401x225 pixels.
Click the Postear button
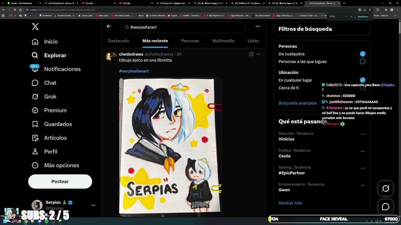pyautogui.click(x=60, y=182)
